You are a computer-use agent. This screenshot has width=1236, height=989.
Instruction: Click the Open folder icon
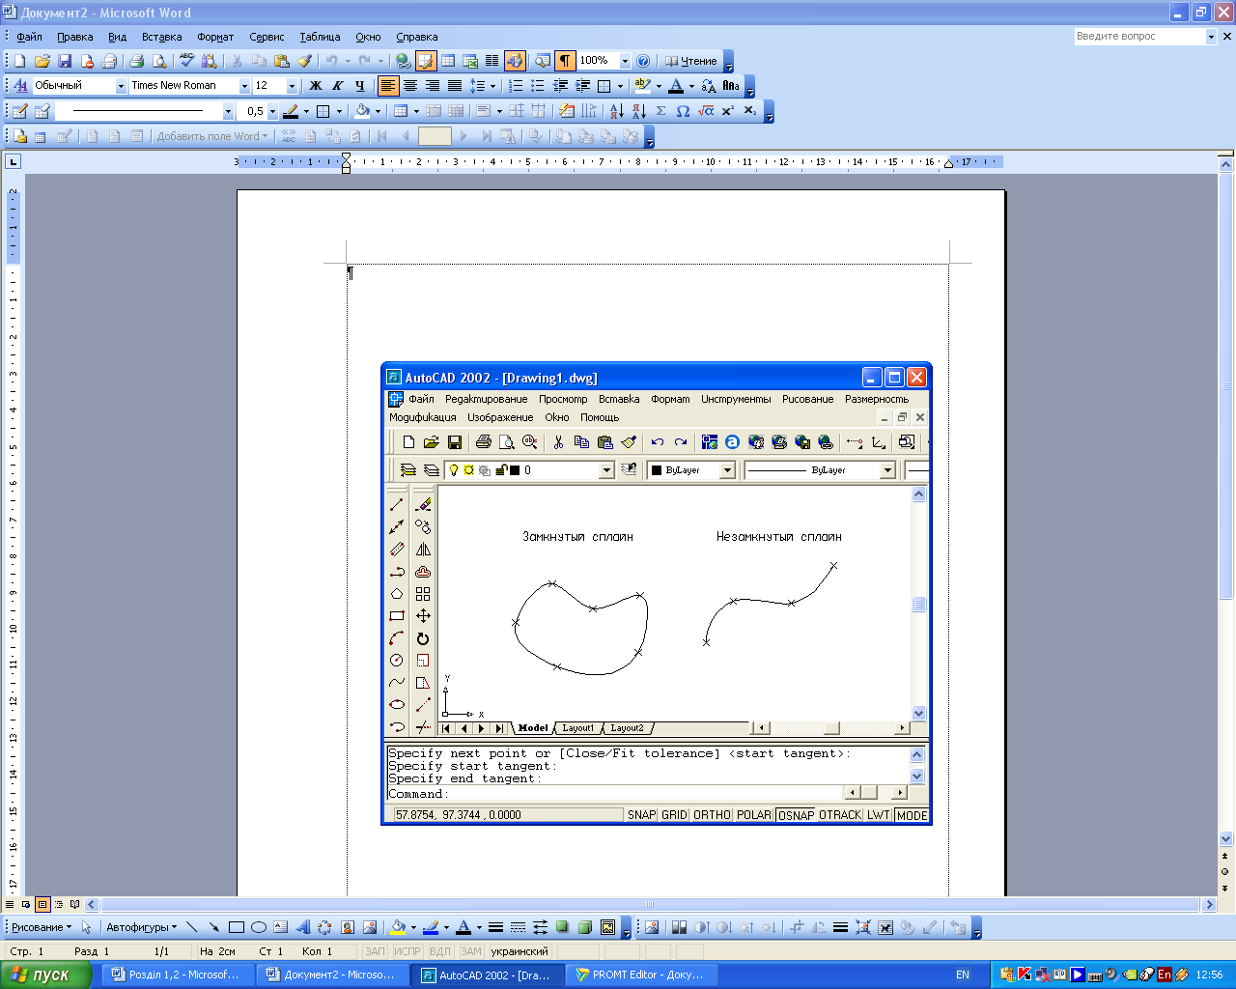(42, 61)
